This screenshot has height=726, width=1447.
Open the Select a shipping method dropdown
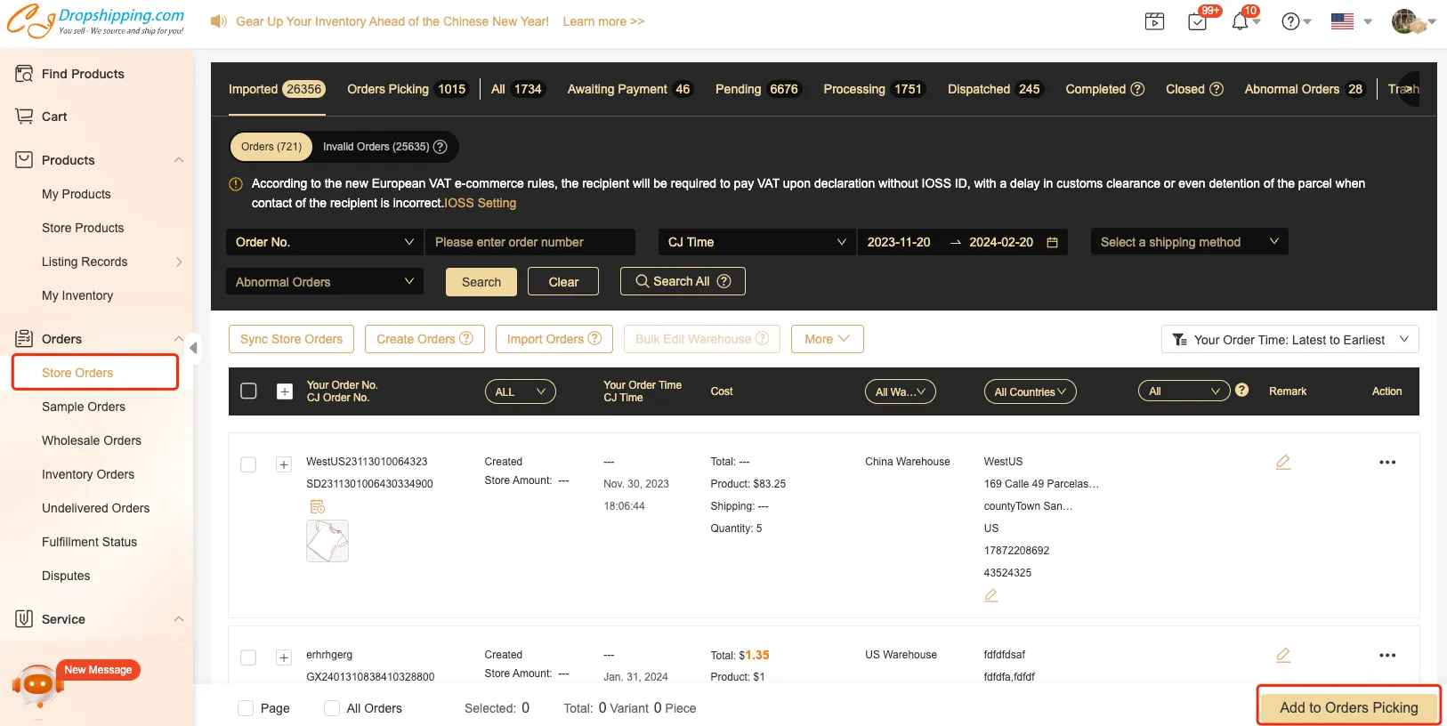point(1188,242)
